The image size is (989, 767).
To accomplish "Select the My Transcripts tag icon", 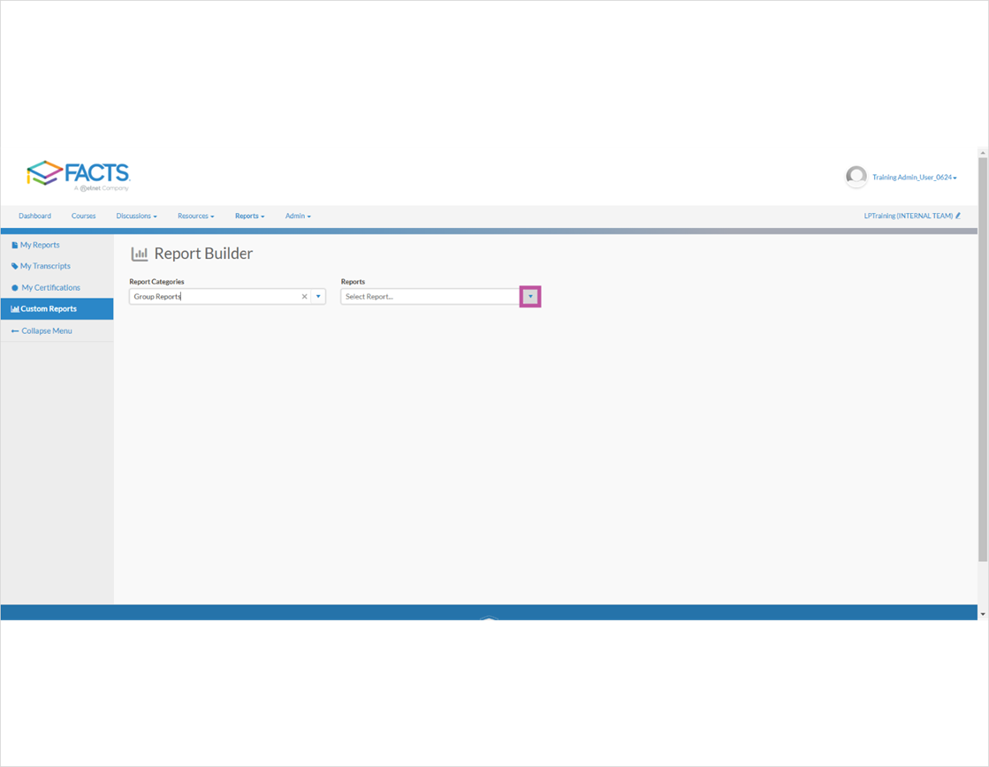I will pos(14,266).
